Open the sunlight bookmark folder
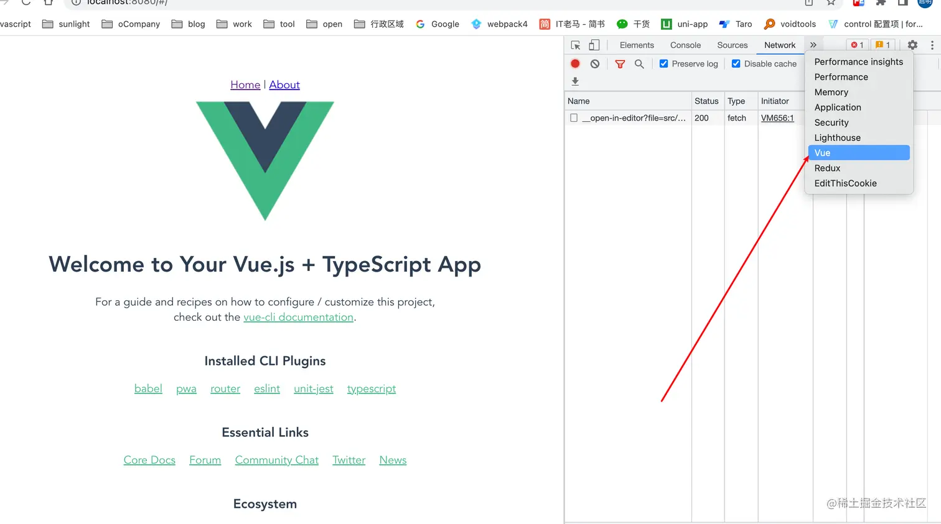Viewport: 941px width, 524px height. 66,24
